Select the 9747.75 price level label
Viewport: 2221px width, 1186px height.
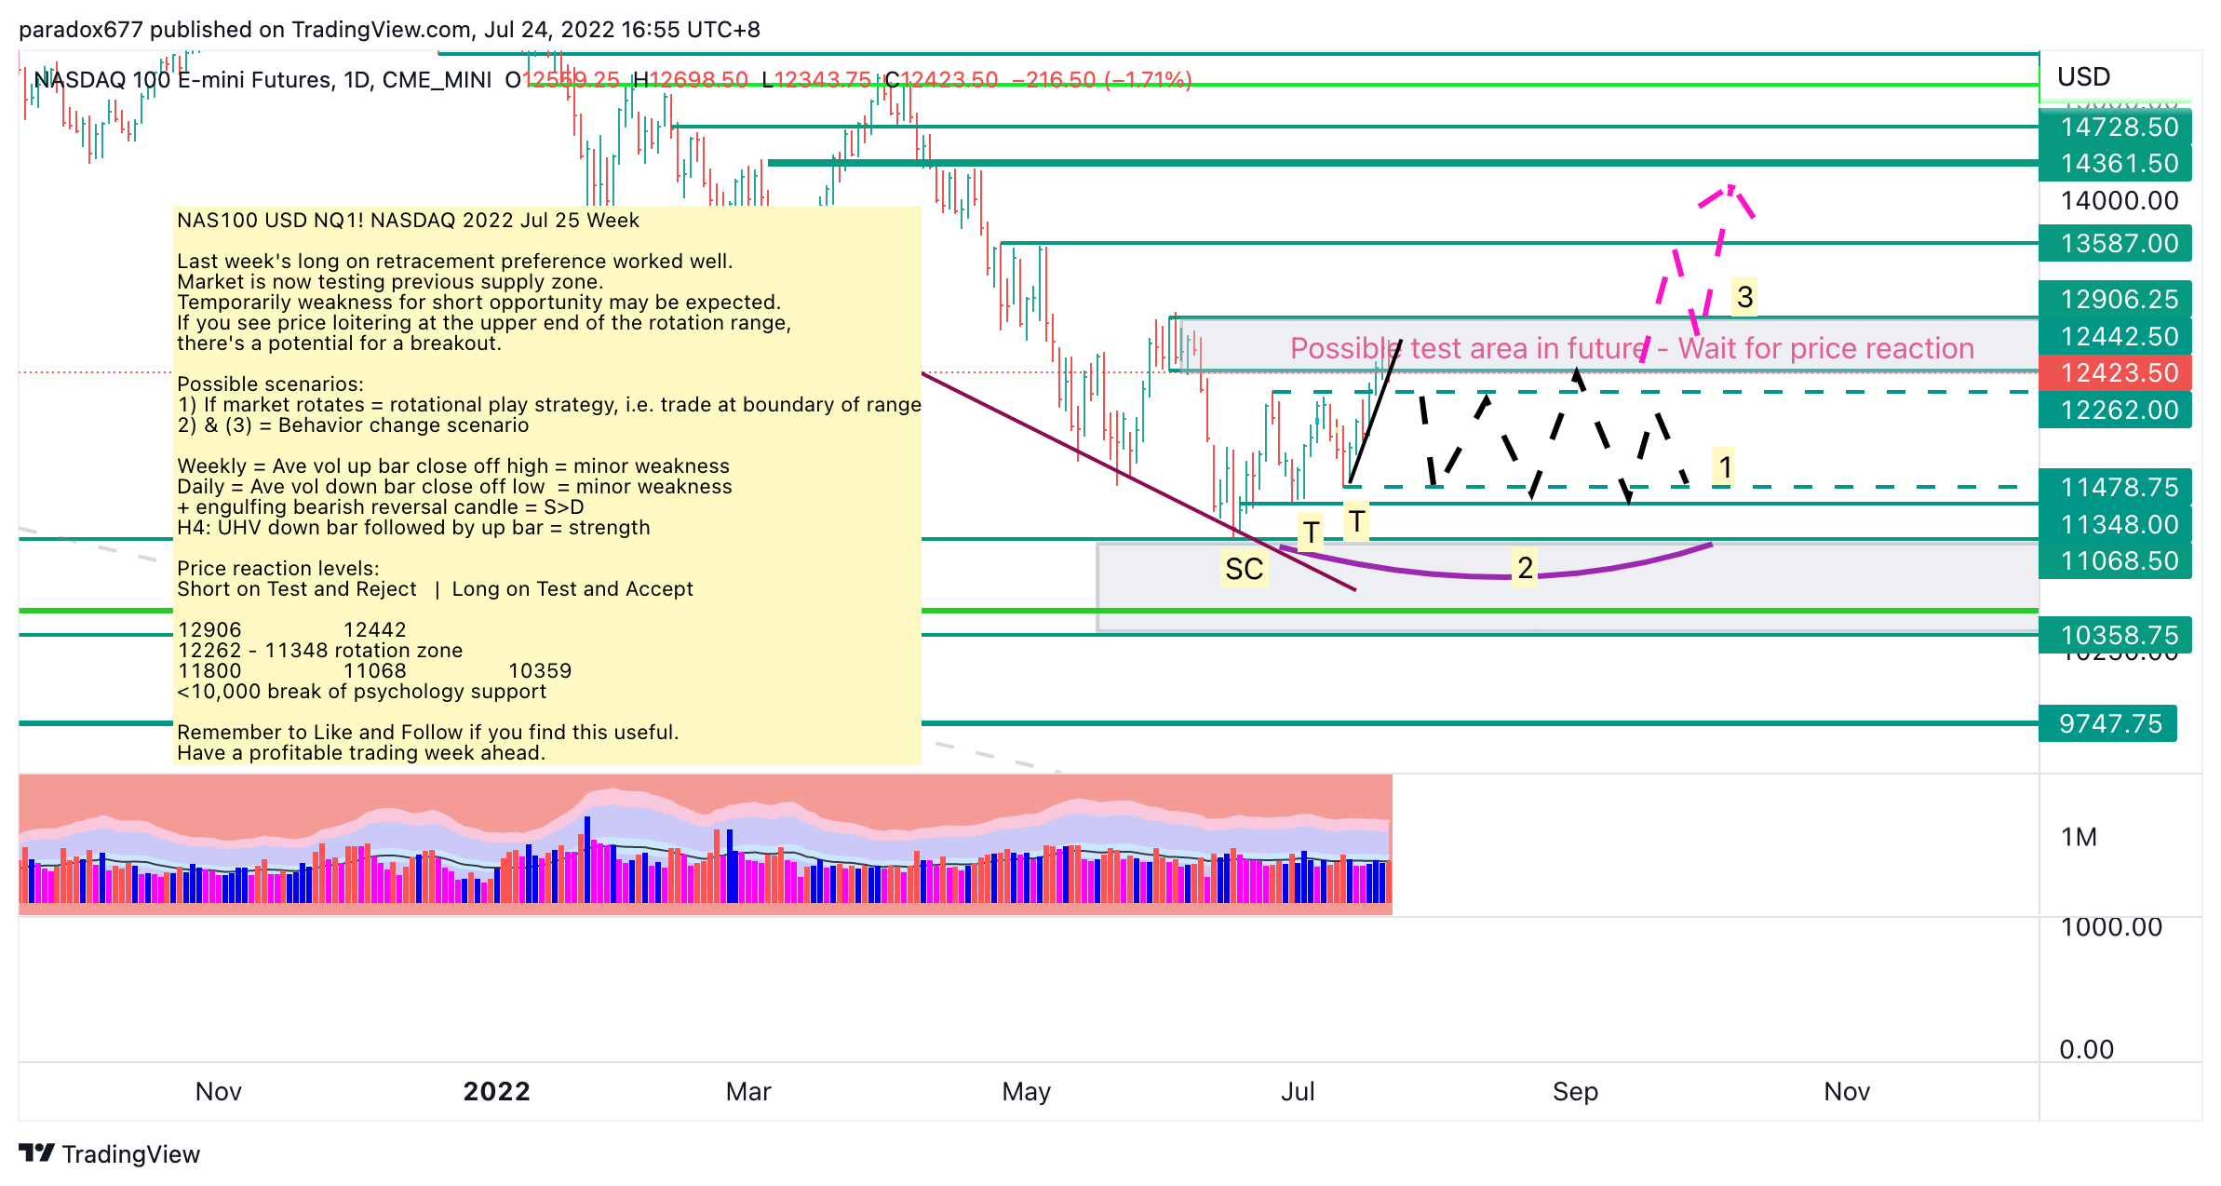point(2107,723)
